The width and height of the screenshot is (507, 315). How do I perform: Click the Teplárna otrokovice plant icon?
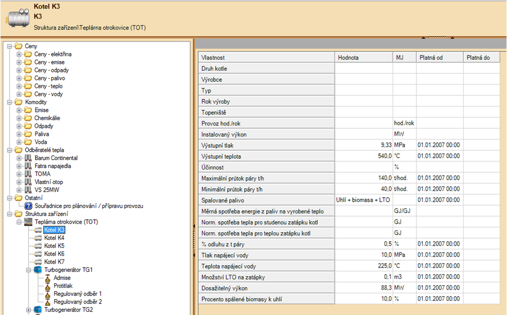click(x=29, y=222)
